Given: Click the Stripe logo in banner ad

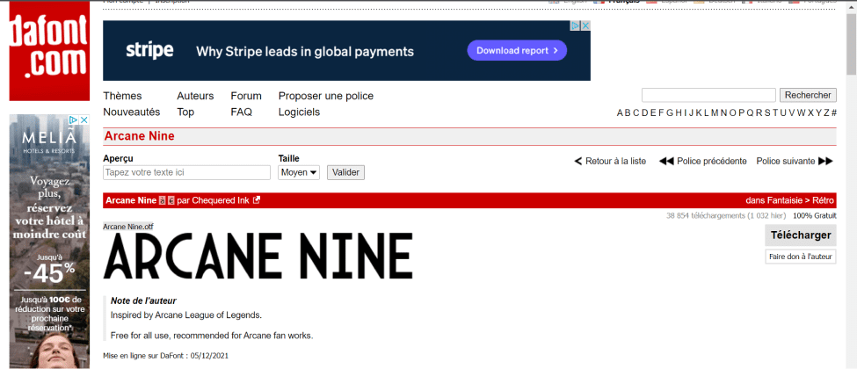Looking at the screenshot, I should (149, 51).
